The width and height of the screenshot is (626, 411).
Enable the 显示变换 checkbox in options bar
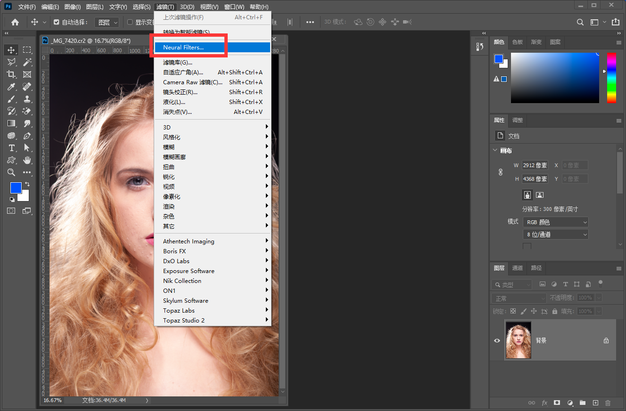(x=130, y=22)
